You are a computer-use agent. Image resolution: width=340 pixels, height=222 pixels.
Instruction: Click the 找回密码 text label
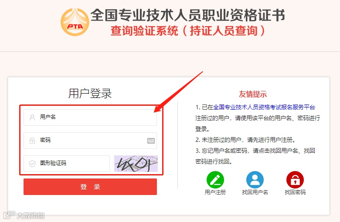coord(295,192)
